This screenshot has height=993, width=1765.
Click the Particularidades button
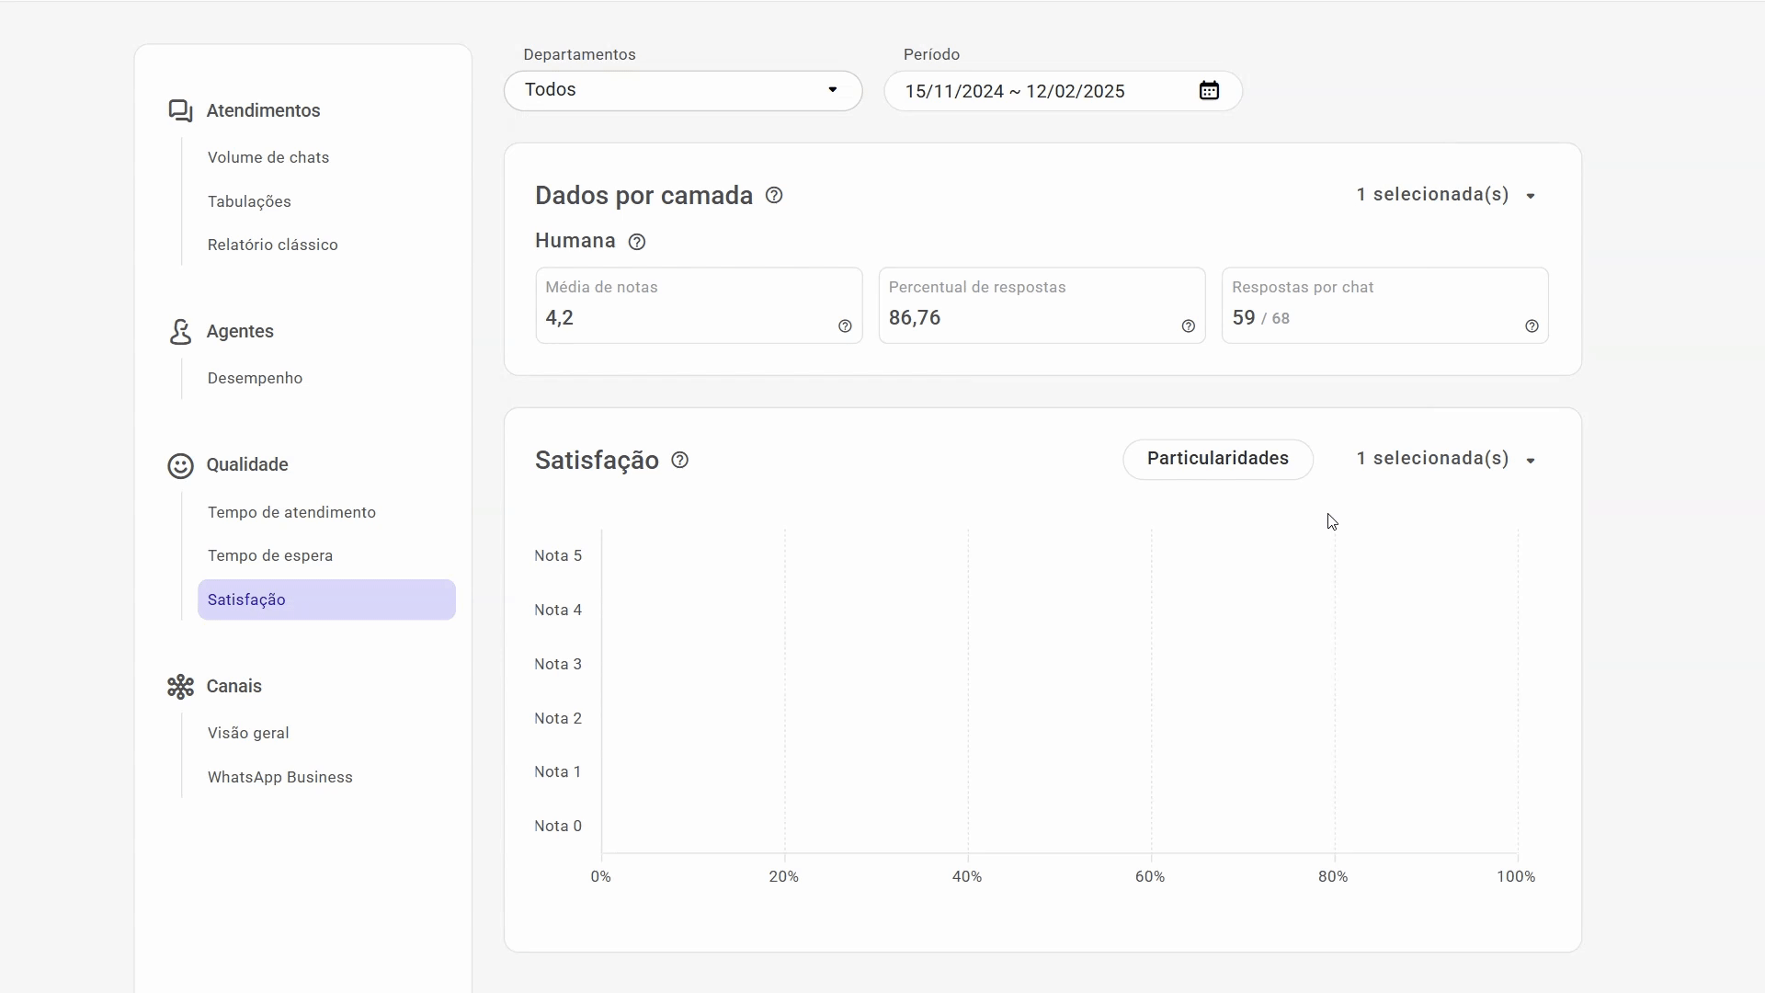1218,459
